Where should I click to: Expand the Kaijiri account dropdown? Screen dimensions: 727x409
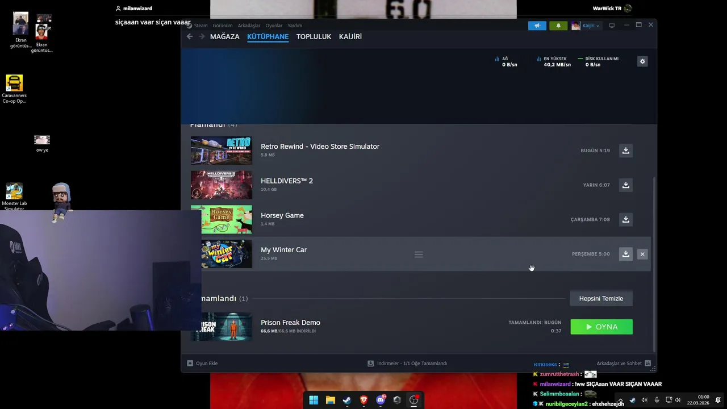pos(586,26)
